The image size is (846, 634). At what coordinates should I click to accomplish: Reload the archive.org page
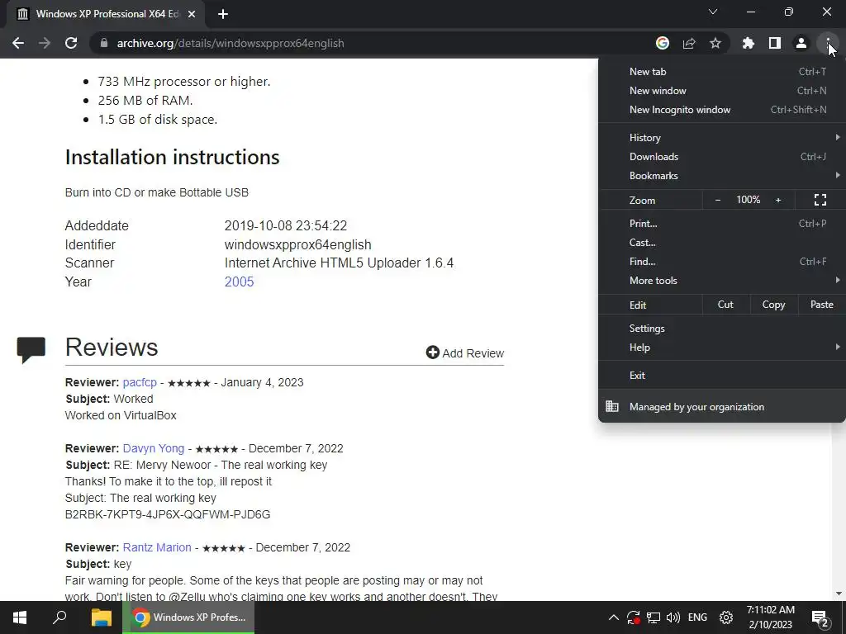pos(71,43)
